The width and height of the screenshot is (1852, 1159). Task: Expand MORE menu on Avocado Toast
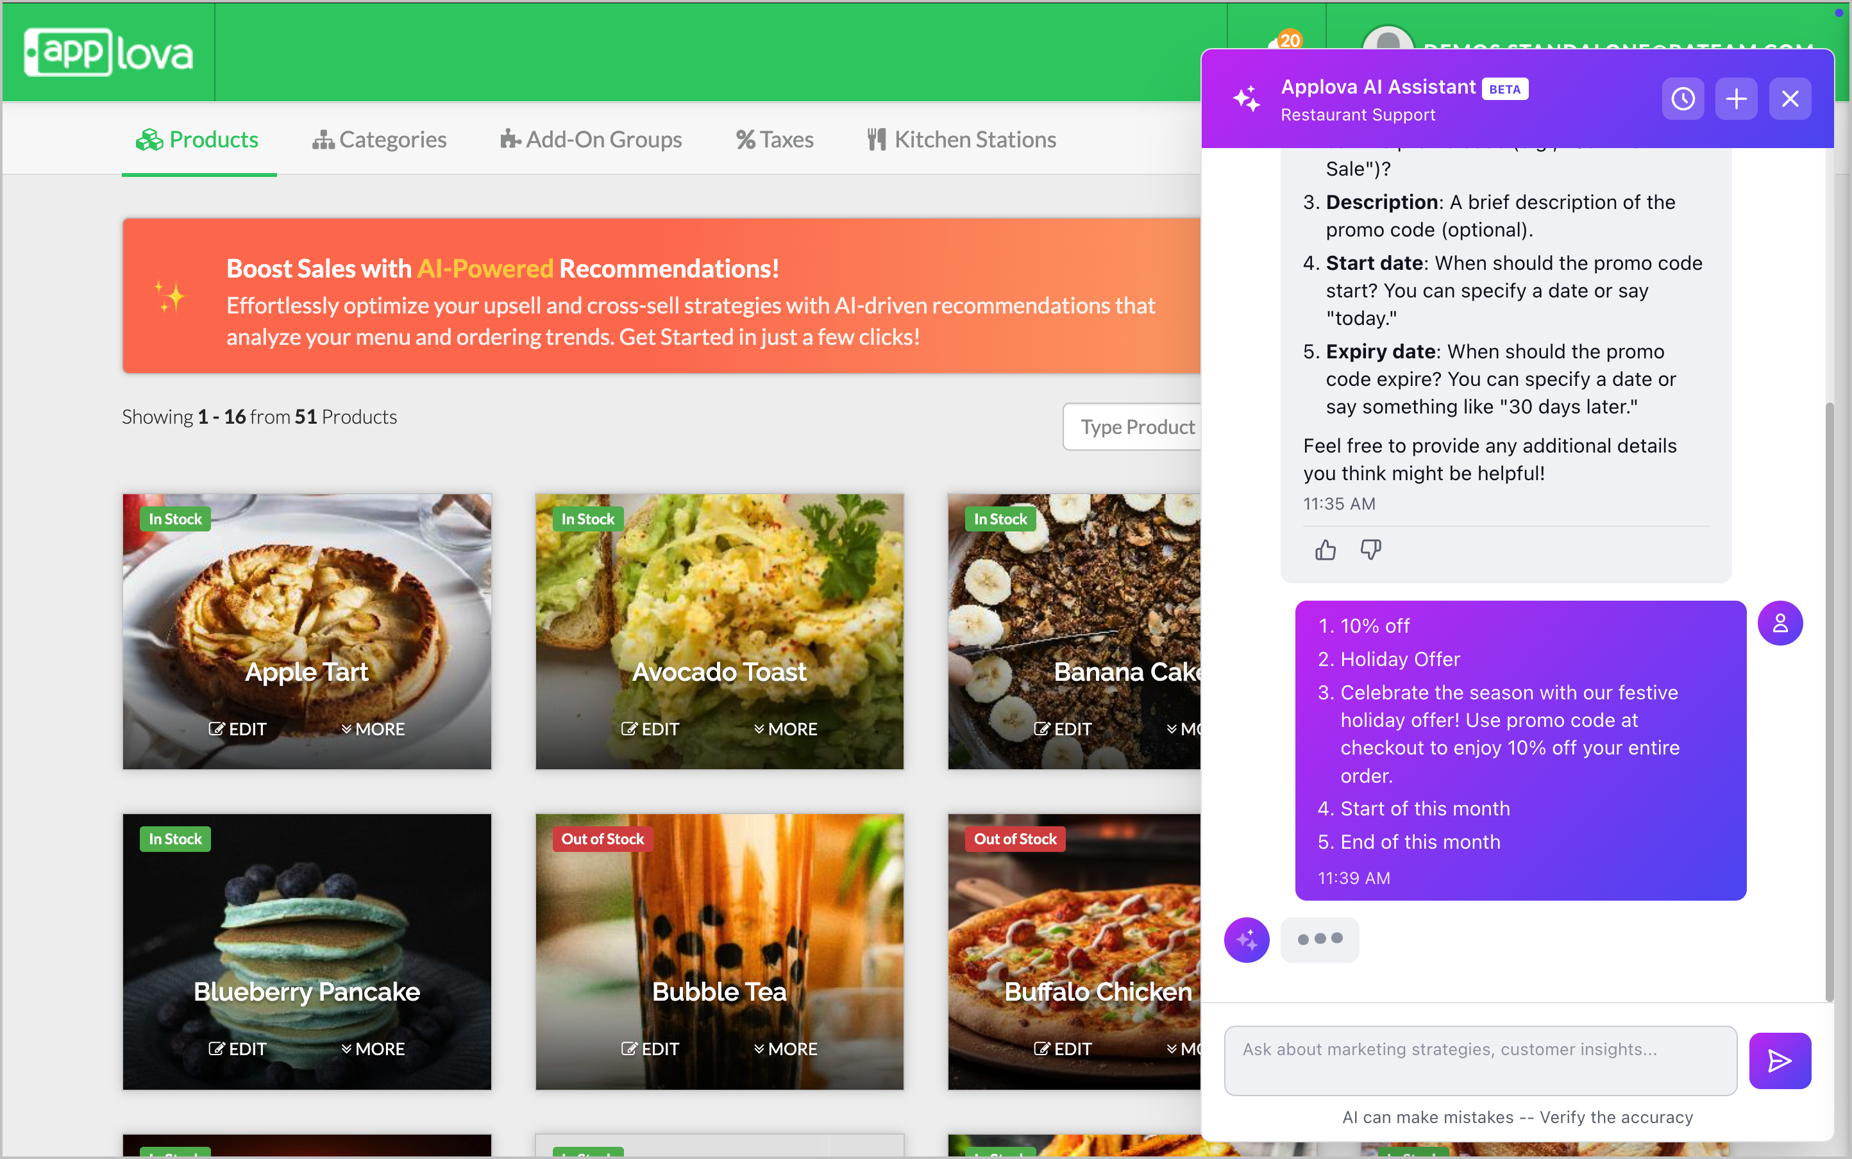786,729
